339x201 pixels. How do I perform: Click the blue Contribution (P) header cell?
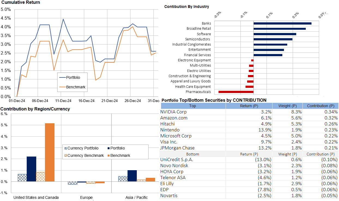click(320, 106)
